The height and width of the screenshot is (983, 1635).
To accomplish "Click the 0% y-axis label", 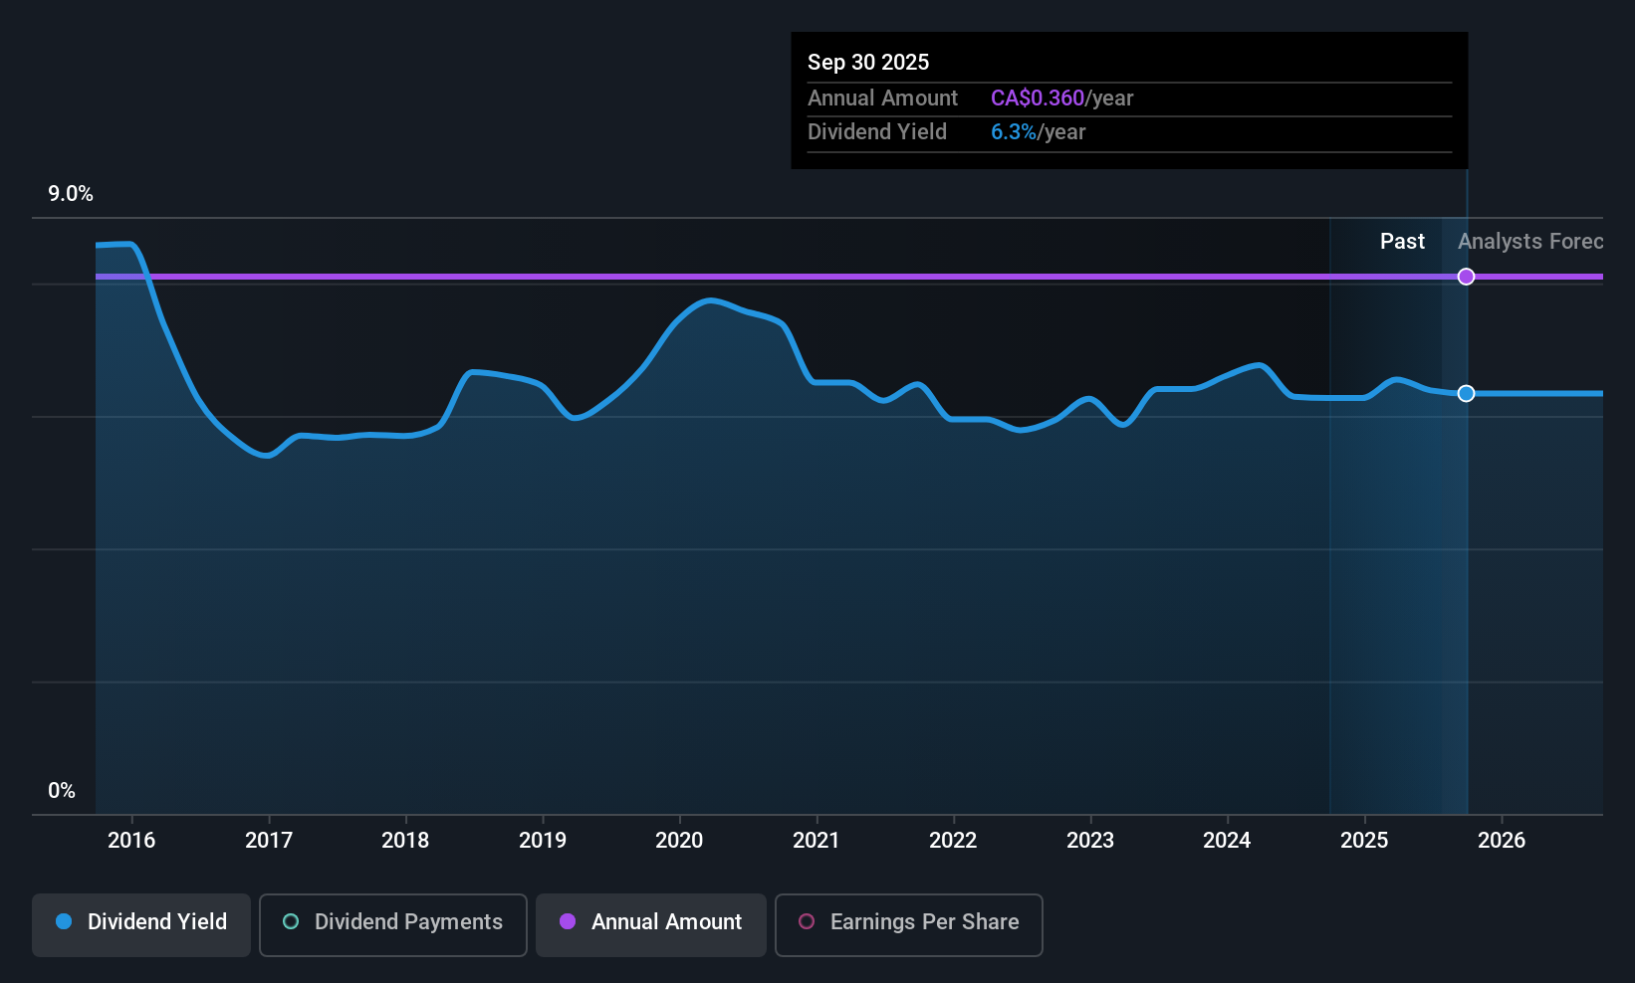I will point(62,791).
